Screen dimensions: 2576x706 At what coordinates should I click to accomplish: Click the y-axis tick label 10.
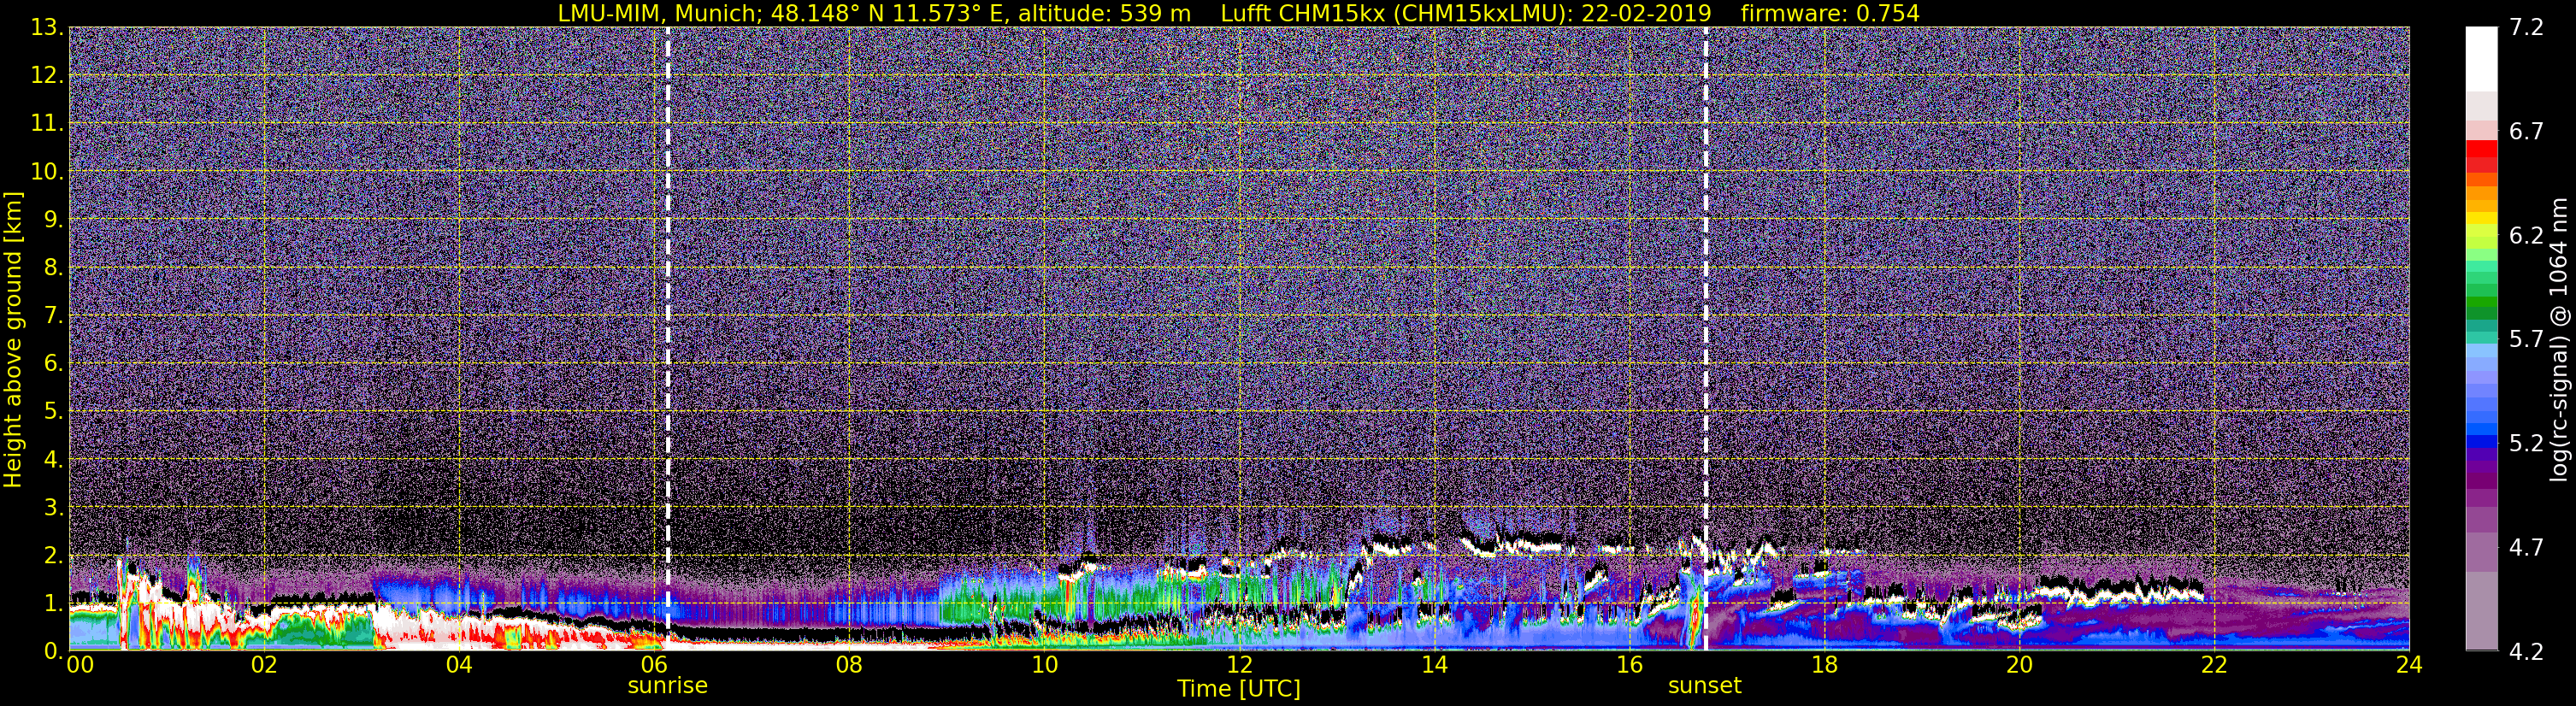[x=46, y=172]
